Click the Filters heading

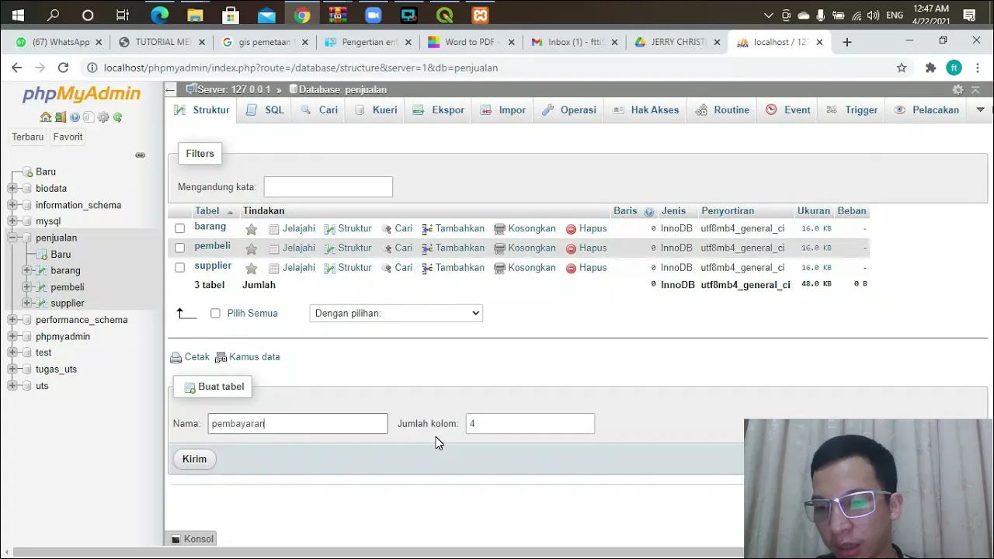point(200,154)
